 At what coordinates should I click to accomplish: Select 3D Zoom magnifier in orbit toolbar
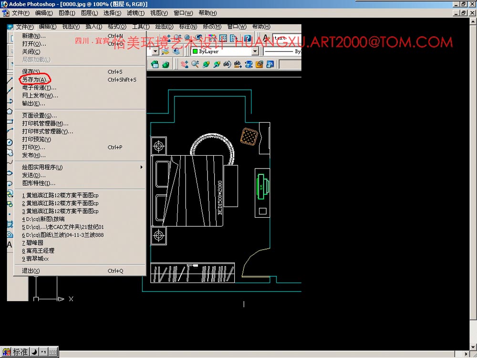pyautogui.click(x=195, y=64)
